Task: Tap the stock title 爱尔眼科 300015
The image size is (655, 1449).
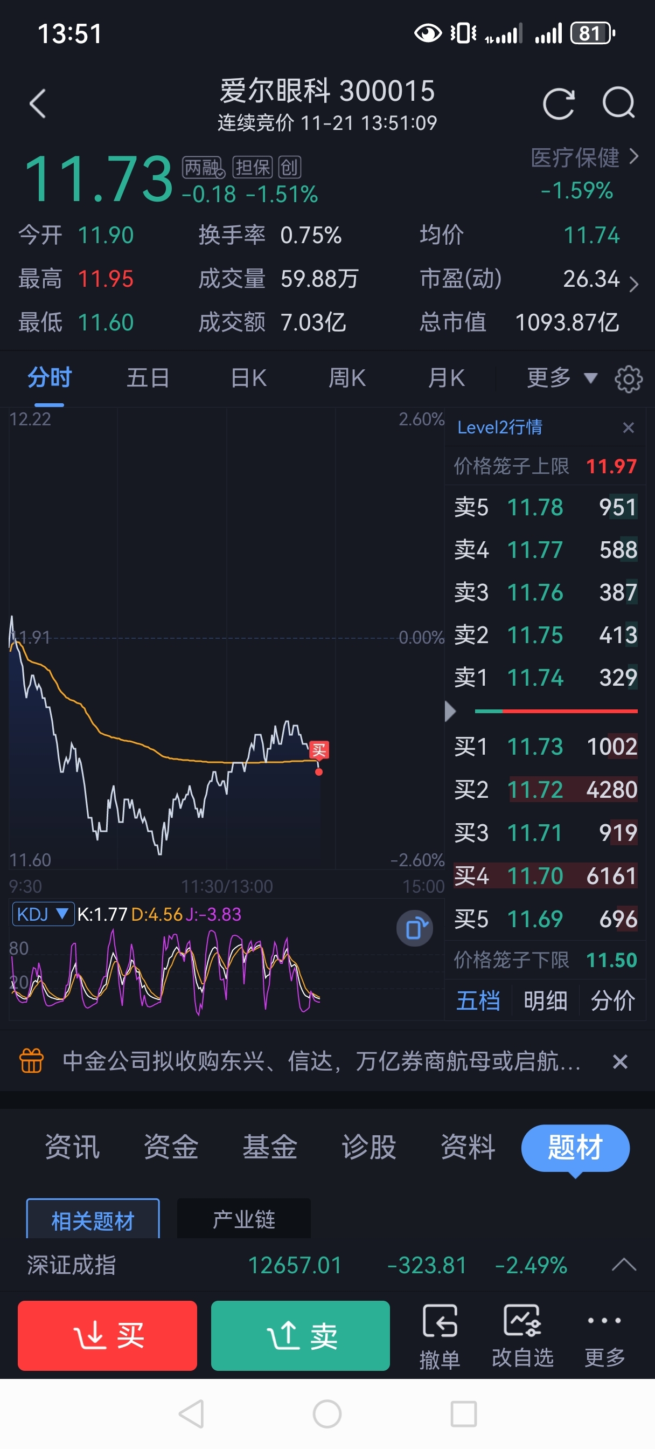Action: [x=327, y=91]
